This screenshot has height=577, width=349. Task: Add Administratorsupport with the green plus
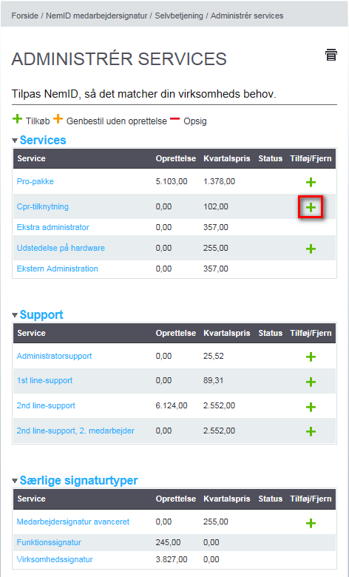tap(311, 357)
